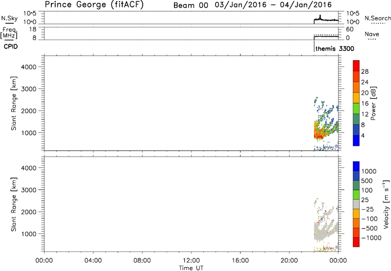Click the solid frequency trace line in the Freq panel
The width and height of the screenshot is (391, 271).
pos(326,37)
